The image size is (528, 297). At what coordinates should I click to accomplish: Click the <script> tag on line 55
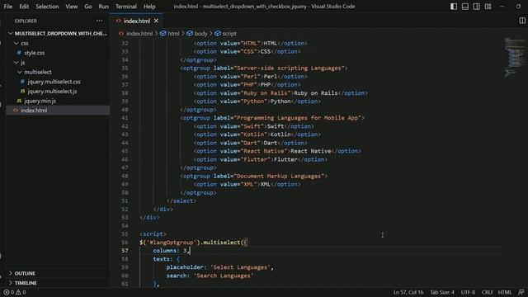[153, 234]
